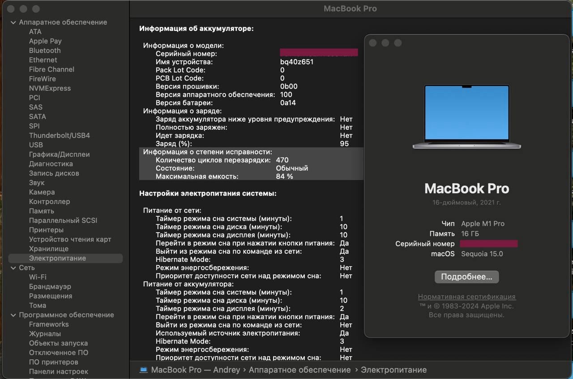Screen dimensions: 573x379
Task: Select the USB sidebar item
Action: 36,145
